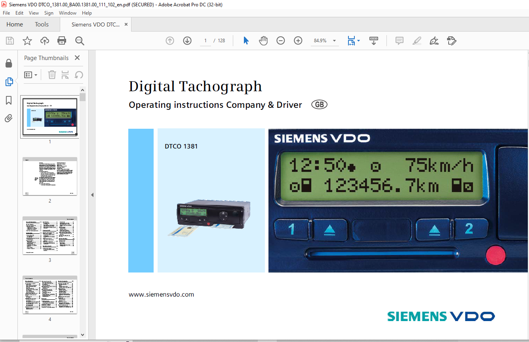529x342 pixels.
Task: Activate the Hand pan tool
Action: (263, 41)
